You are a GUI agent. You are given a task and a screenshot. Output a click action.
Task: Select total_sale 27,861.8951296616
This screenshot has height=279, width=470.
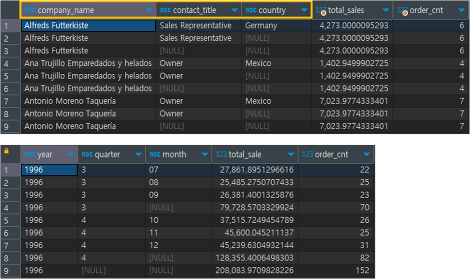point(255,170)
